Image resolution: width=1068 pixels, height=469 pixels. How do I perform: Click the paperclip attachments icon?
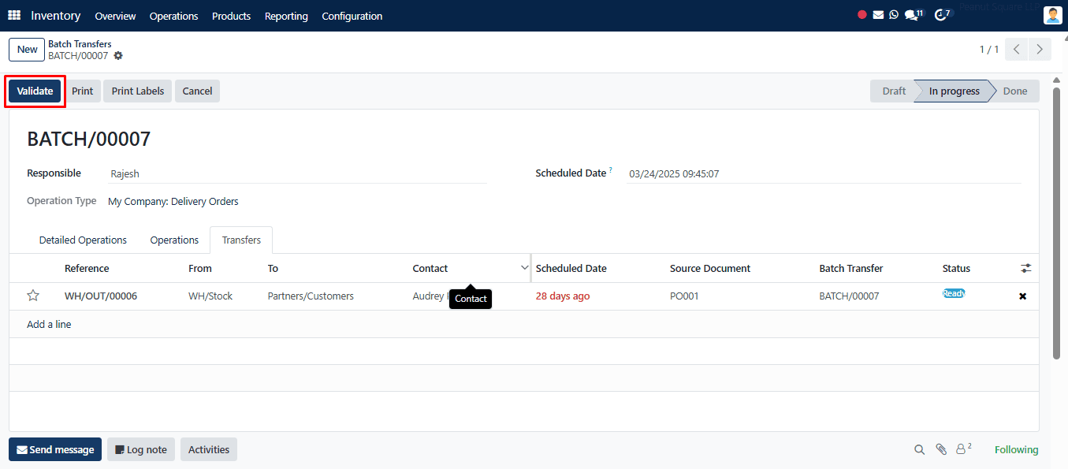(x=941, y=449)
